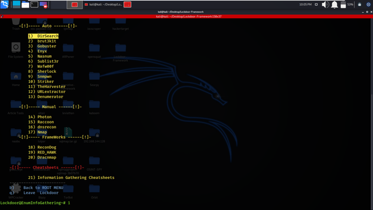Click the display tray icon beside clock

(x=316, y=5)
